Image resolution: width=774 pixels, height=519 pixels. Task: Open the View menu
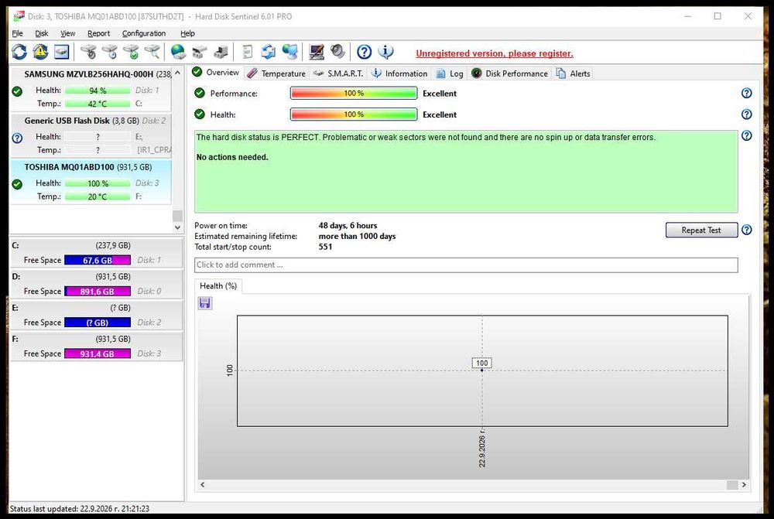67,33
